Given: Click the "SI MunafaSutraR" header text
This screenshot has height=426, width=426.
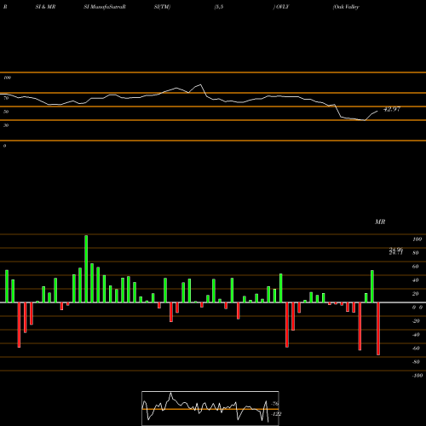Looking at the screenshot, I should [x=105, y=7].
